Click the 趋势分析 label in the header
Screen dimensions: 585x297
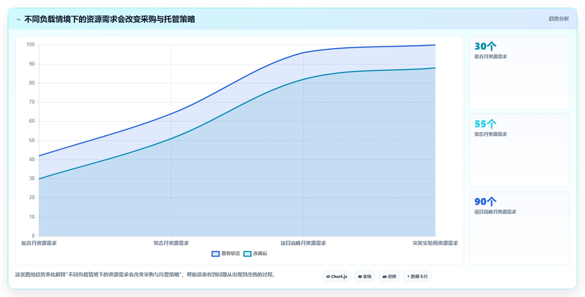559,19
